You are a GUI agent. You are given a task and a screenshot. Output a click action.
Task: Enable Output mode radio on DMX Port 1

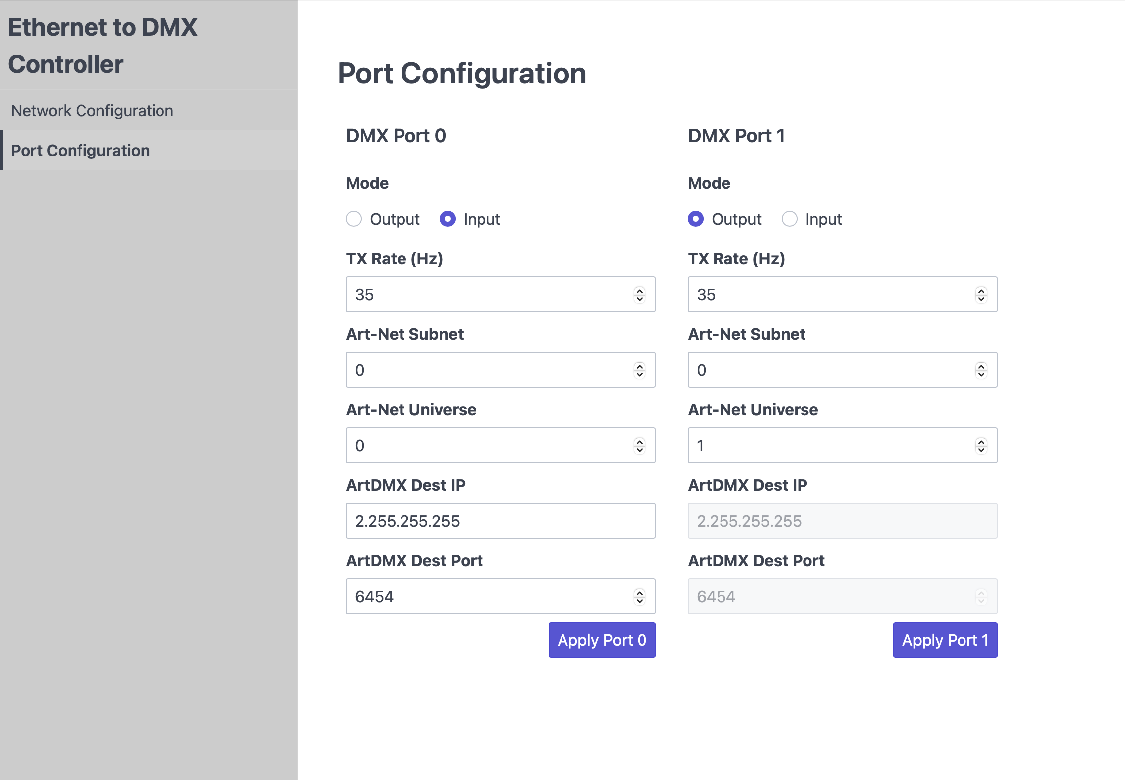tap(697, 219)
